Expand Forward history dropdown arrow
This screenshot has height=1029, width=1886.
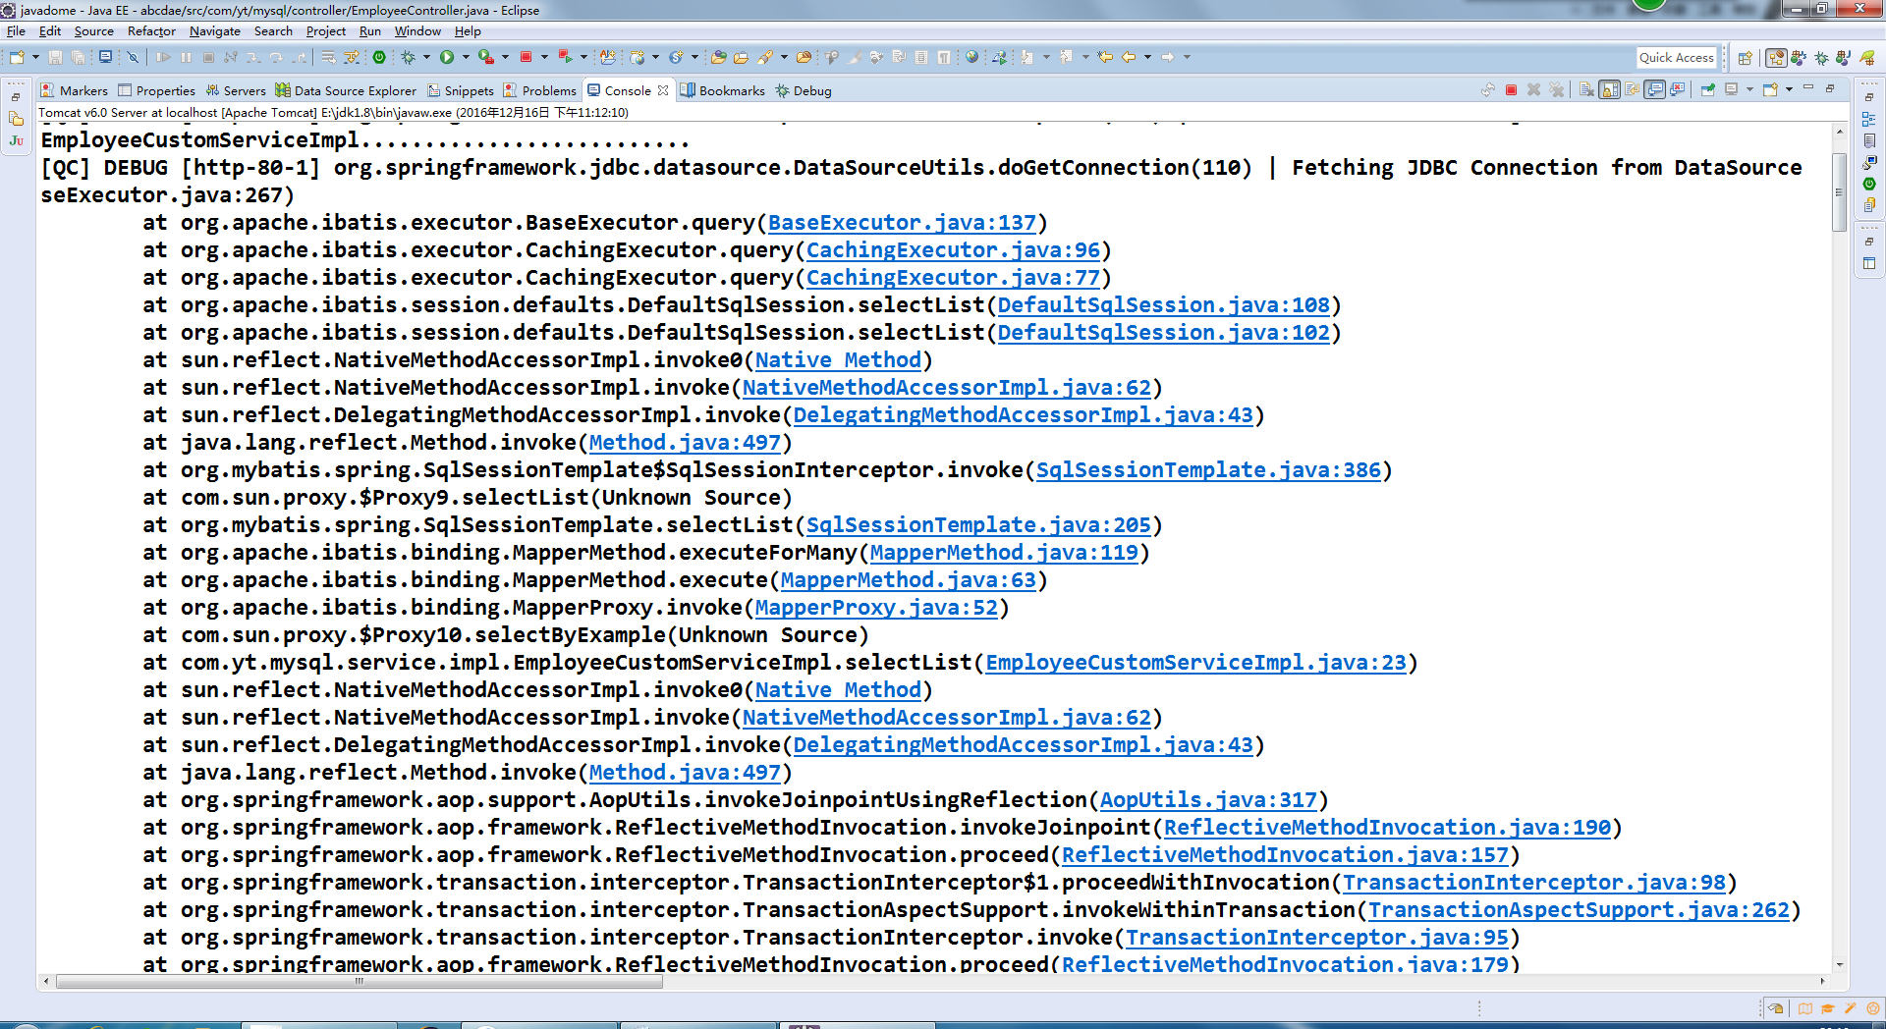[x=1187, y=57]
